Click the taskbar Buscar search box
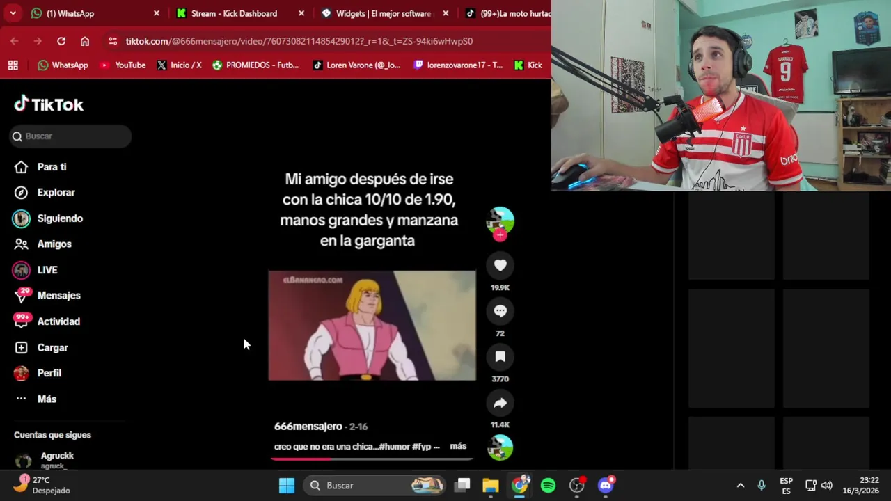891x501 pixels. tap(375, 486)
